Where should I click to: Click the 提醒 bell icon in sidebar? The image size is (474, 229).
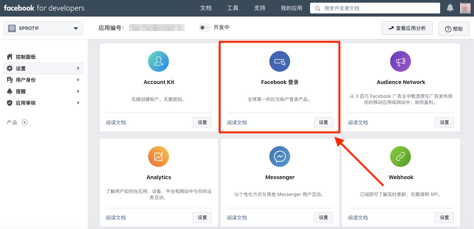coord(10,91)
